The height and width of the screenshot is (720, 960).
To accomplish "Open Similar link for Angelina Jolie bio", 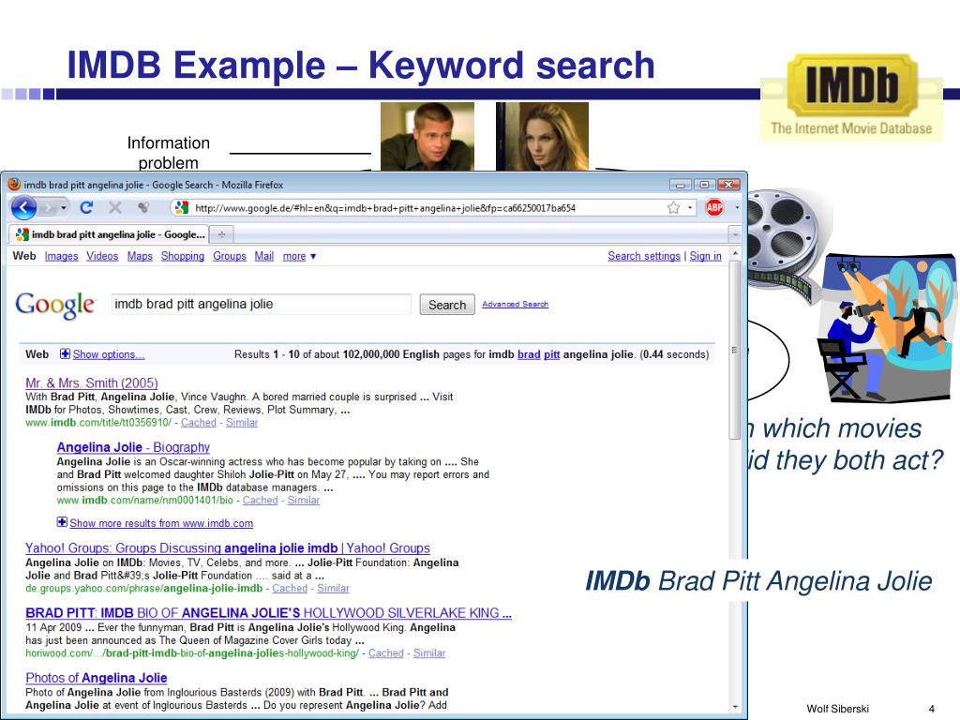I will pos(304,501).
